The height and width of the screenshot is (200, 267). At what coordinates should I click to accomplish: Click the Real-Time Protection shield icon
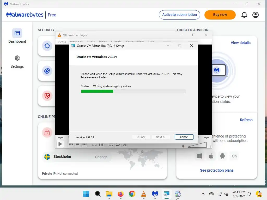(x=47, y=96)
